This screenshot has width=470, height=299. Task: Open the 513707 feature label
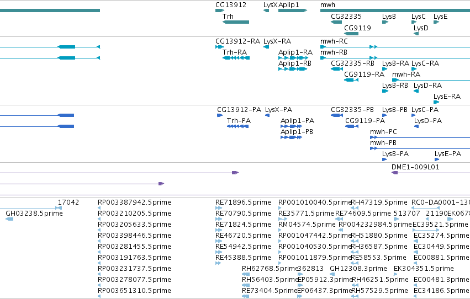click(406, 213)
